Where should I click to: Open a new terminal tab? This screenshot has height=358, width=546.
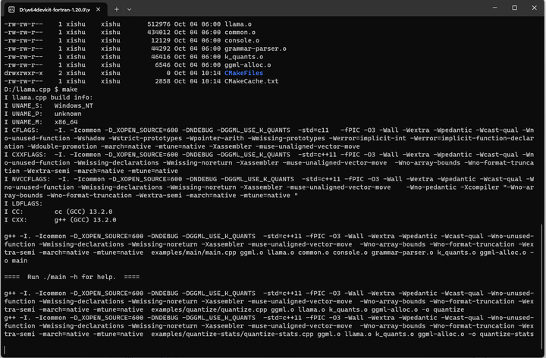coord(116,9)
